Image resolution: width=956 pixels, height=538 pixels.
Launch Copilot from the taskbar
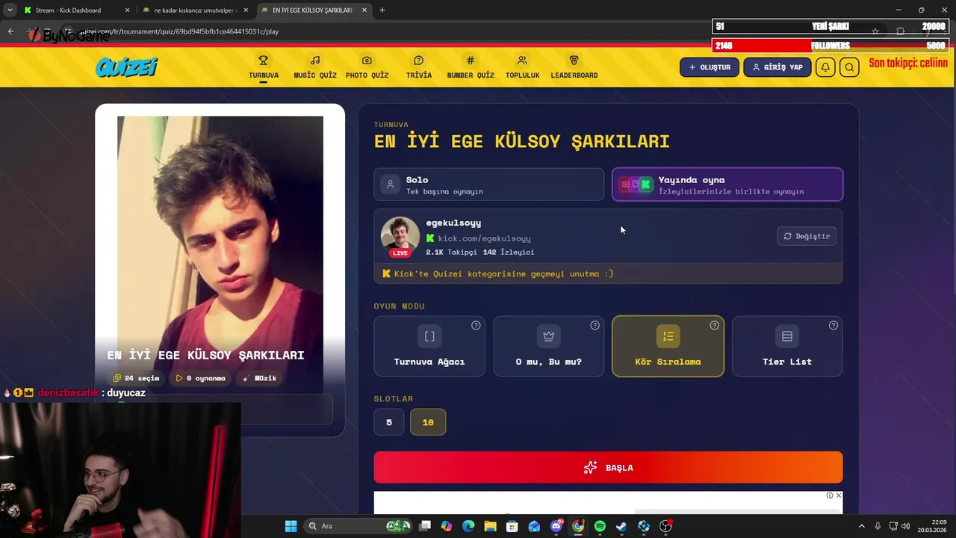click(447, 526)
